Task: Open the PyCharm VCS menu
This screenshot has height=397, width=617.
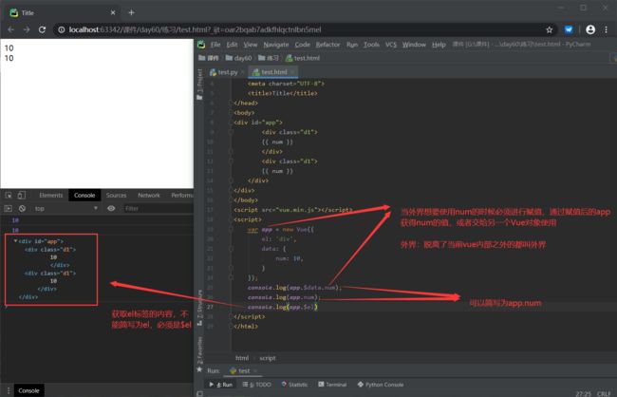Action: [x=391, y=45]
